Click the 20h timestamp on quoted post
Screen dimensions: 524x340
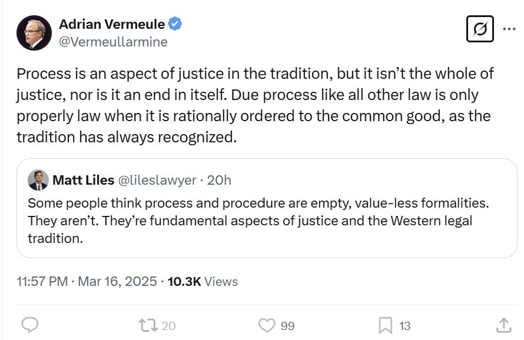coord(220,180)
